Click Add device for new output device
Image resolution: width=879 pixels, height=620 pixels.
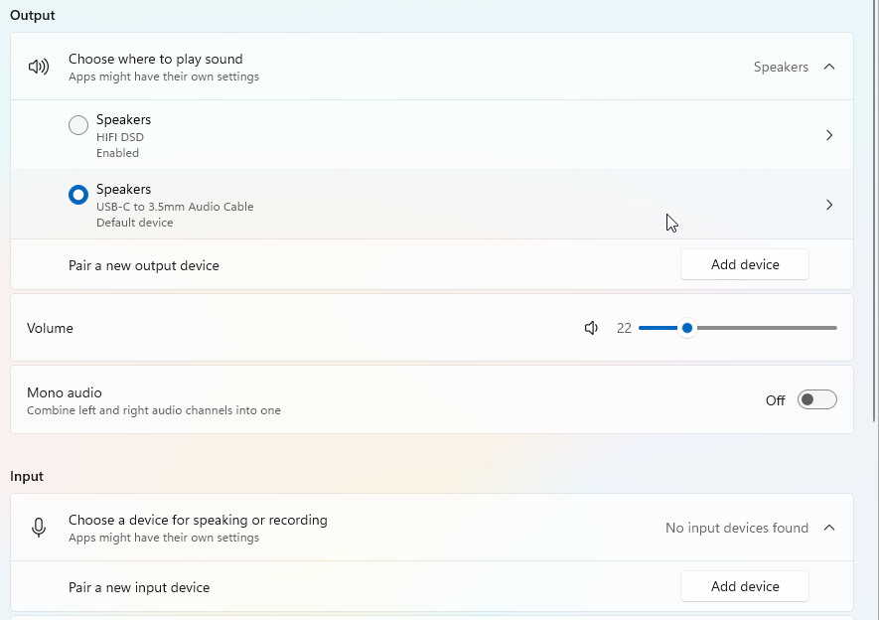(x=745, y=264)
